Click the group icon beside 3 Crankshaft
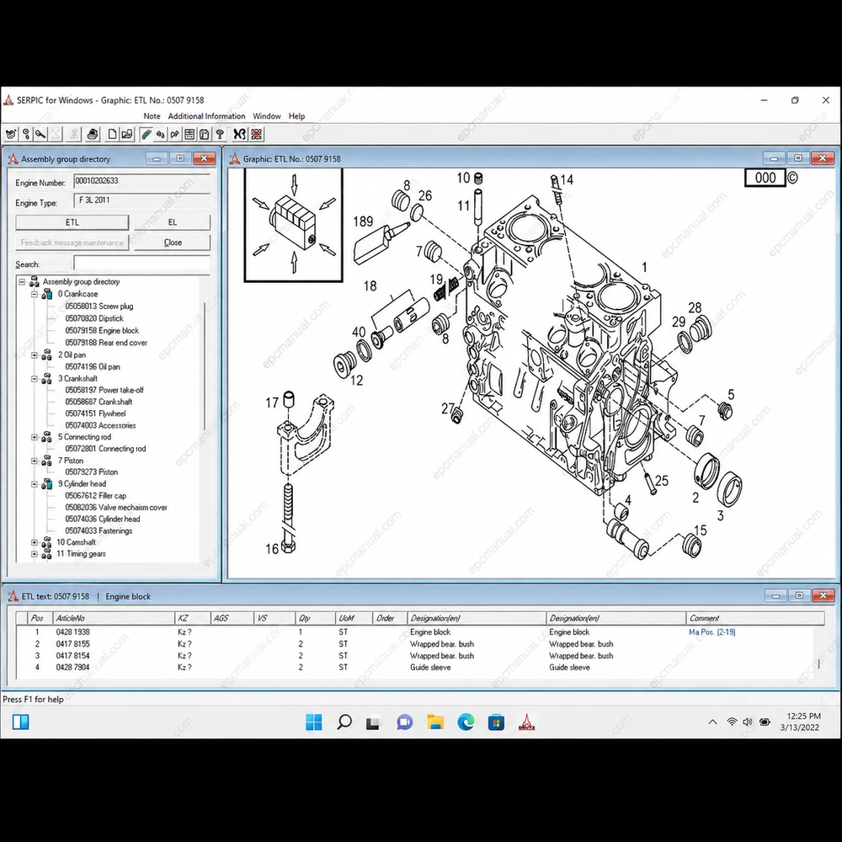Image resolution: width=842 pixels, height=842 pixels. [47, 379]
